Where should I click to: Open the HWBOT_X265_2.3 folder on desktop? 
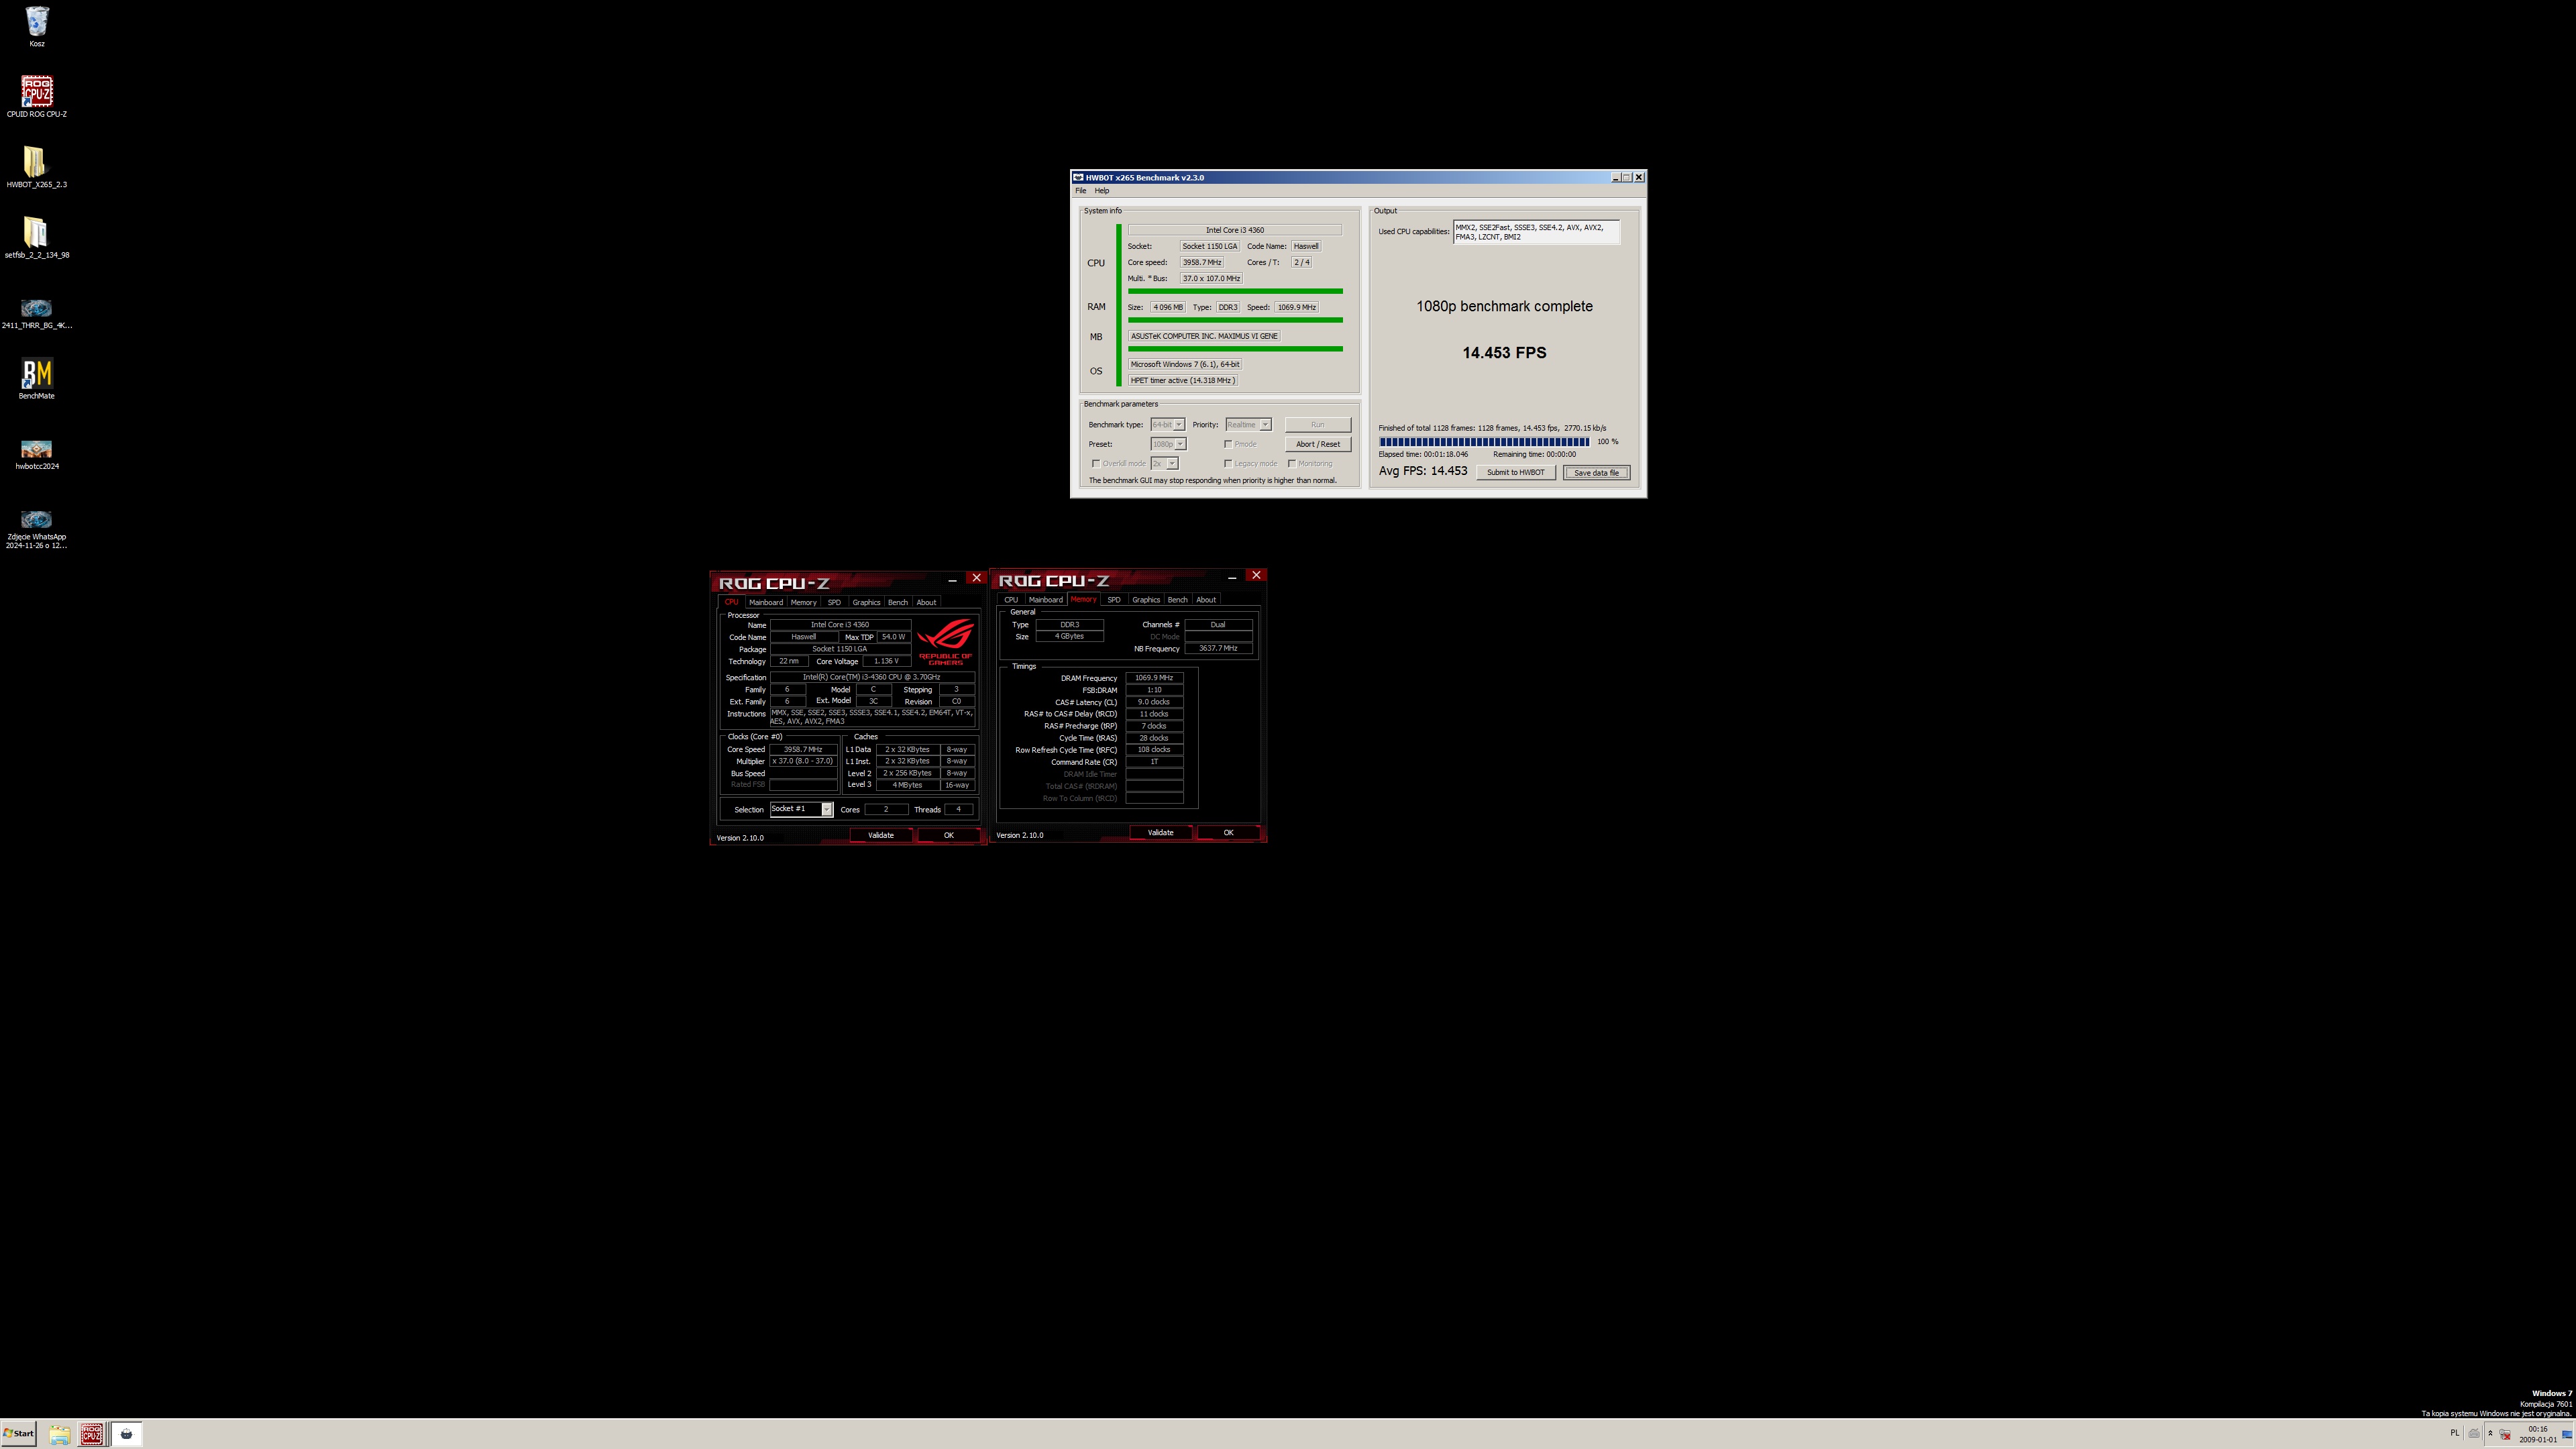click(x=37, y=167)
